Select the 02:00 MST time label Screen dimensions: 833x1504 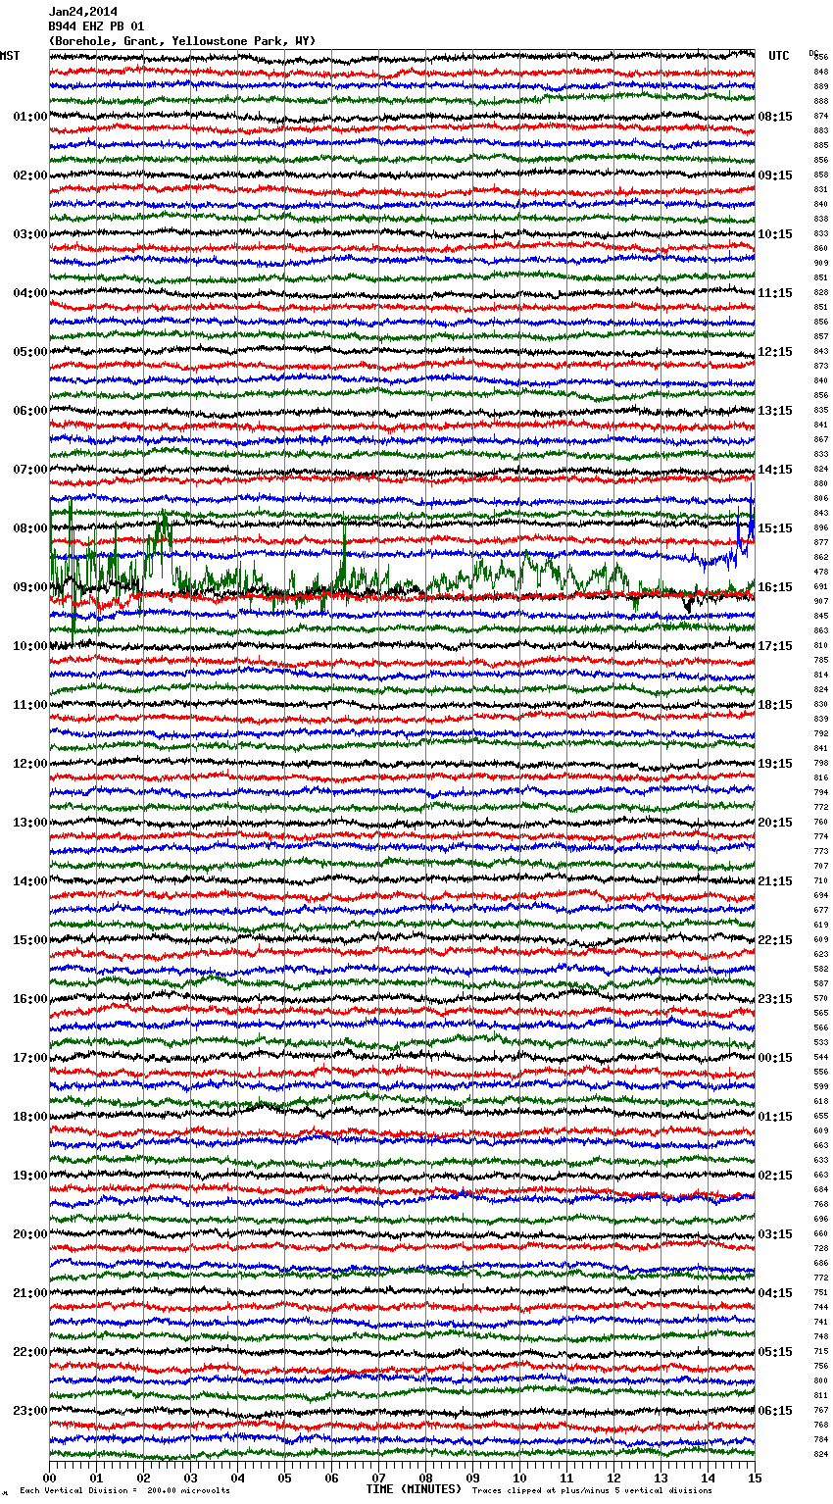30,175
